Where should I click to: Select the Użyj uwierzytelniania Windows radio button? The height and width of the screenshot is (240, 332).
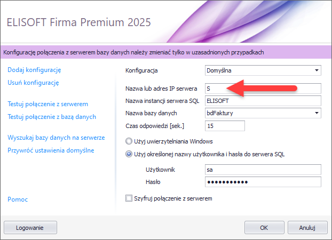pyautogui.click(x=129, y=141)
